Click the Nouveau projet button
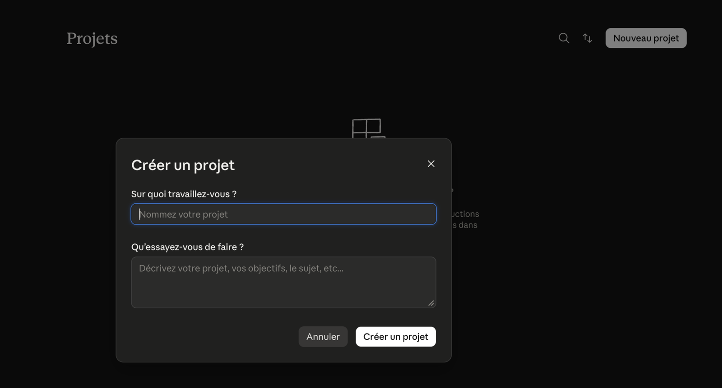 tap(646, 38)
